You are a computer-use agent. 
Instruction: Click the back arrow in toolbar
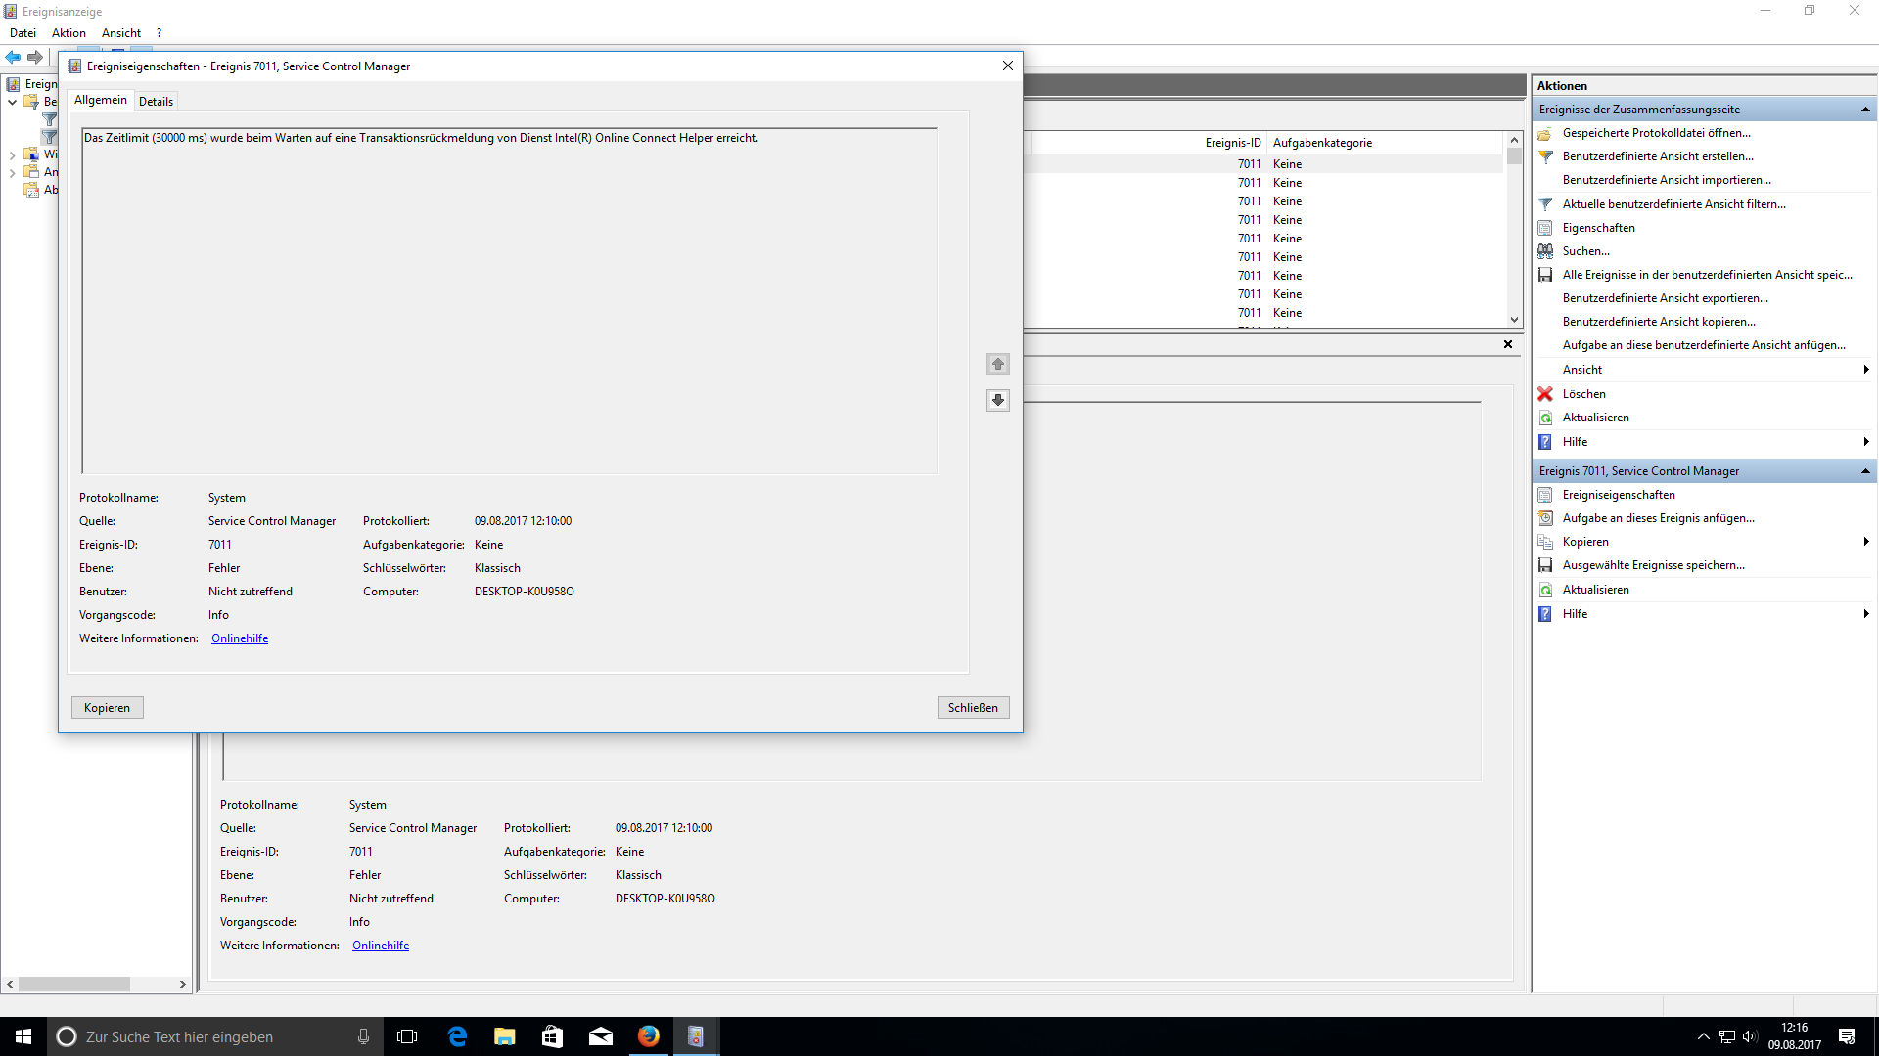(14, 57)
